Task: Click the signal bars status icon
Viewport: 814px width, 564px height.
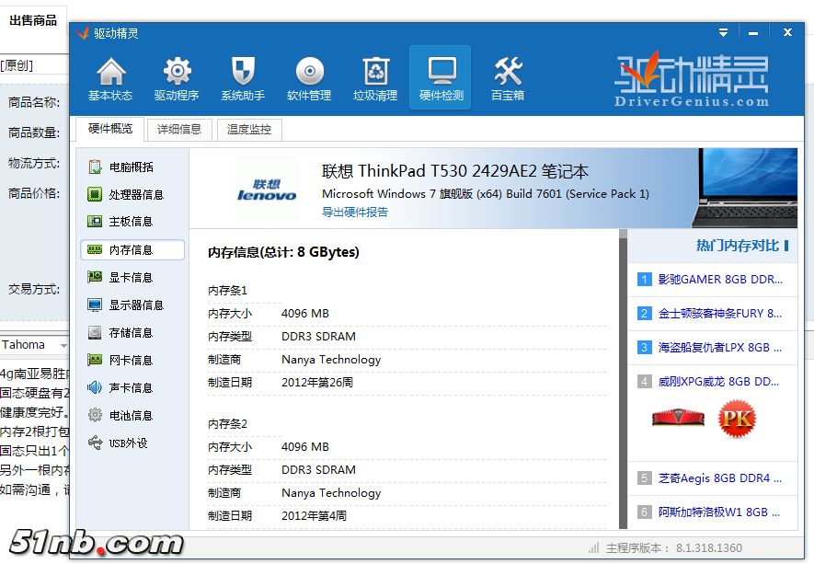Action: (x=593, y=548)
